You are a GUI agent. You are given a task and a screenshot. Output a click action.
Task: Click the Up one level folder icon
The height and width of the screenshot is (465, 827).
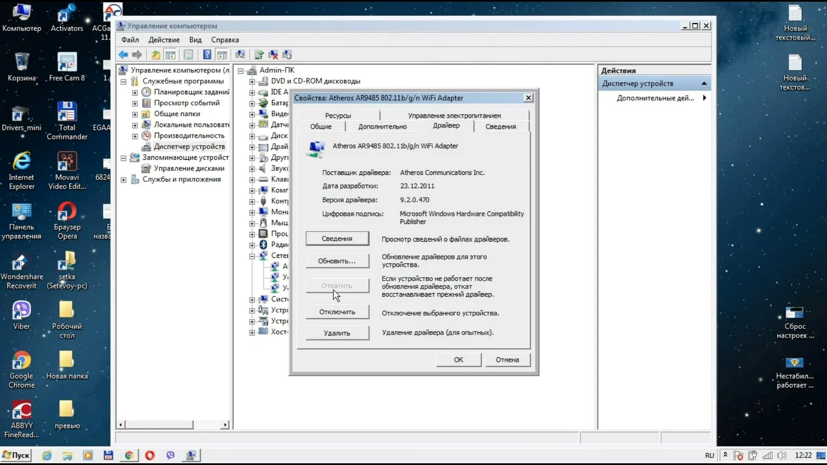[x=155, y=55]
